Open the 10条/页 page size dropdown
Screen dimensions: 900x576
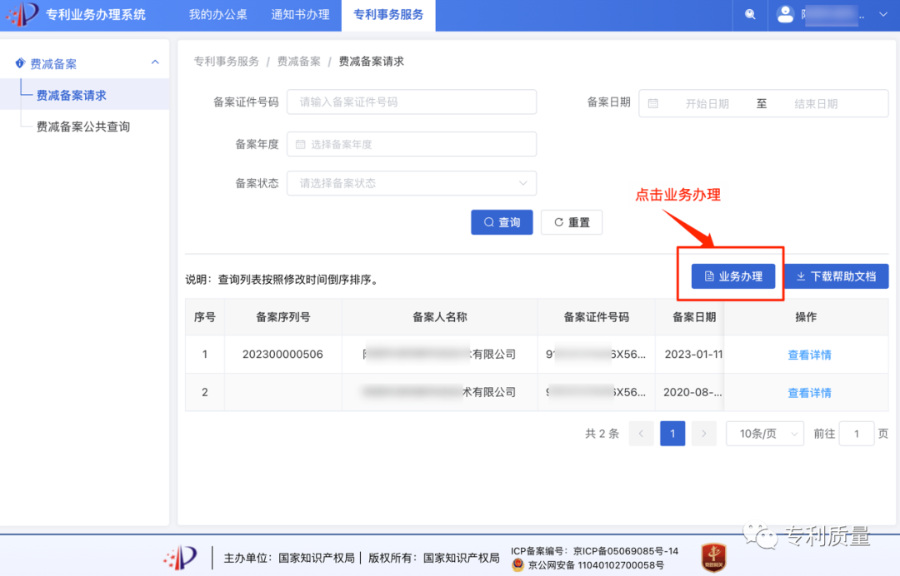point(764,433)
